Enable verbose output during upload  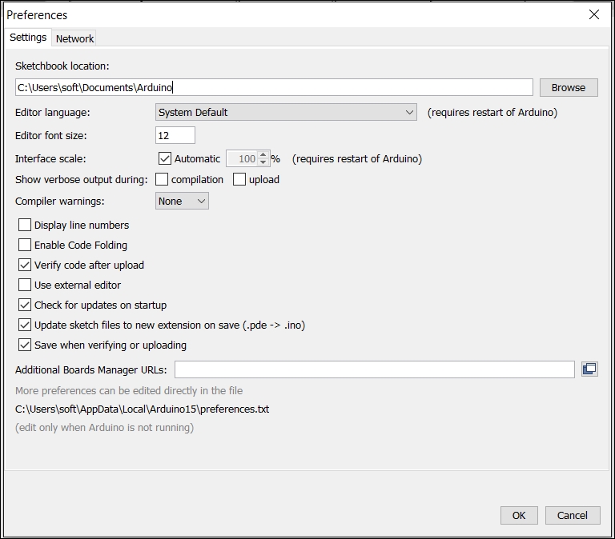click(239, 180)
